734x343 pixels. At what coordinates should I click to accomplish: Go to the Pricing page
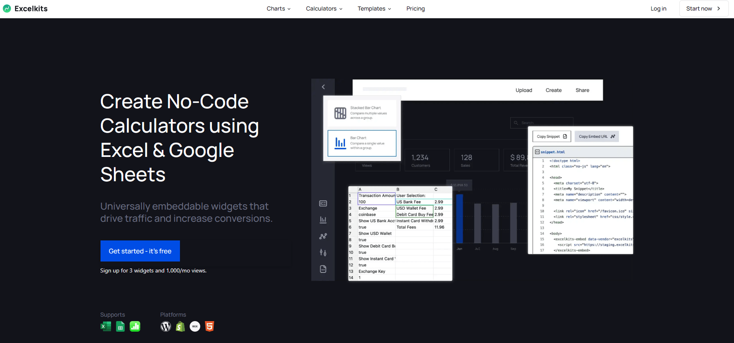point(415,9)
